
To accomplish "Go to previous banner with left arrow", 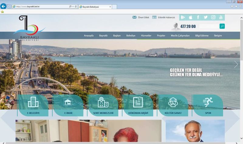I will (x=5, y=64).
